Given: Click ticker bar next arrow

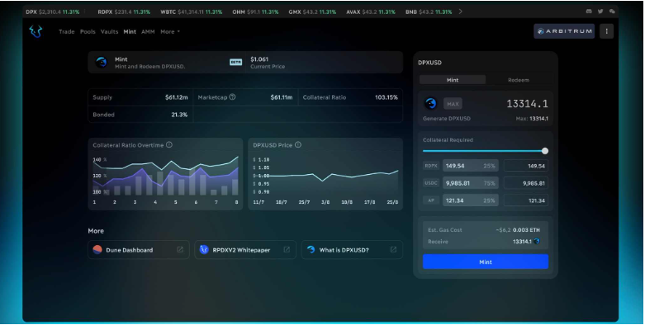Looking at the screenshot, I should pos(460,12).
